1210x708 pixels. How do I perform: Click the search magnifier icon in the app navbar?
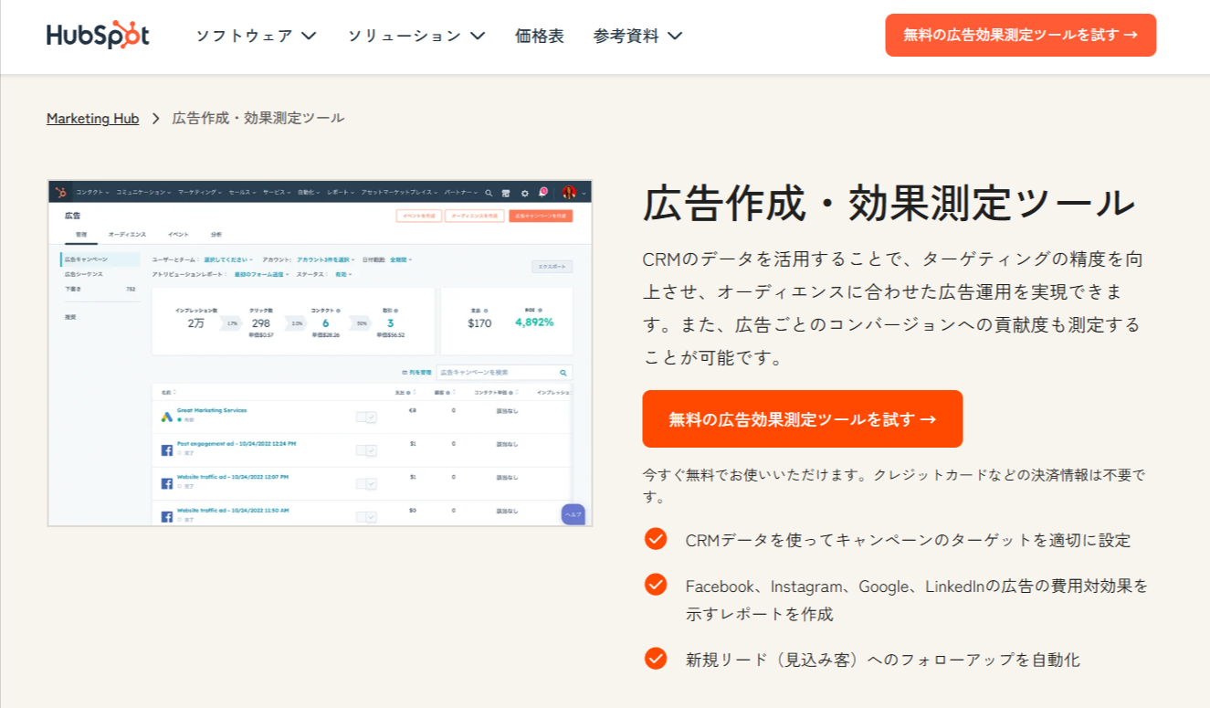pyautogui.click(x=489, y=193)
